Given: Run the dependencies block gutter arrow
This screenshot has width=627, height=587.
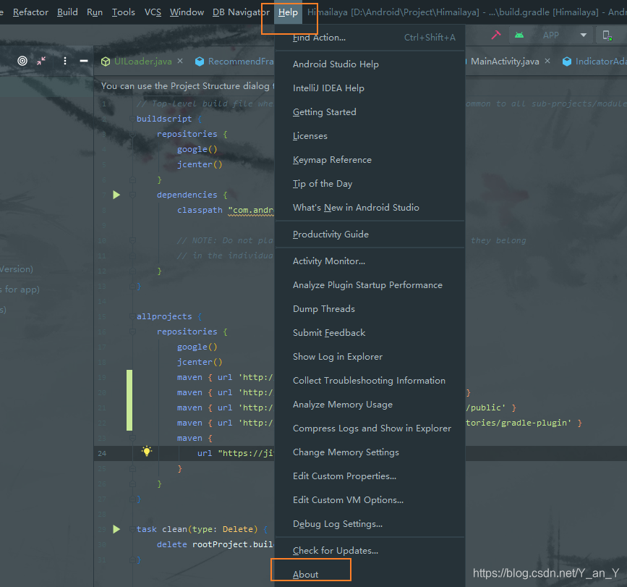Looking at the screenshot, I should pos(116,195).
